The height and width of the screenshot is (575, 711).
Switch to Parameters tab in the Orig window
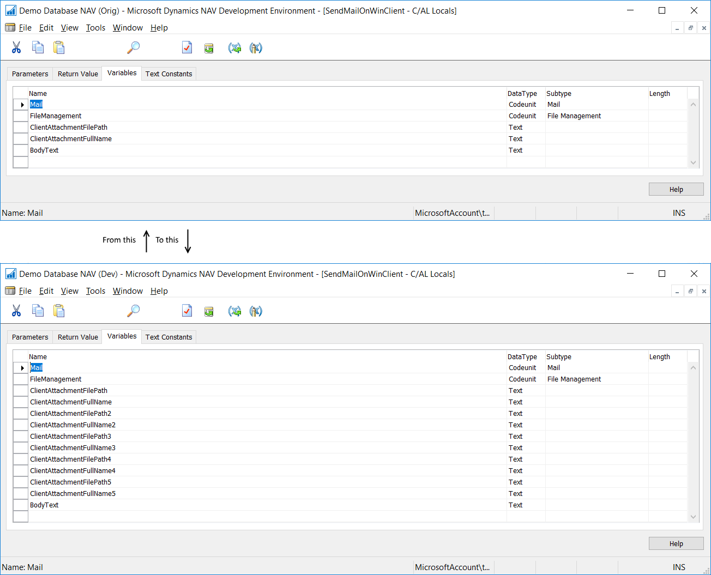tap(30, 74)
